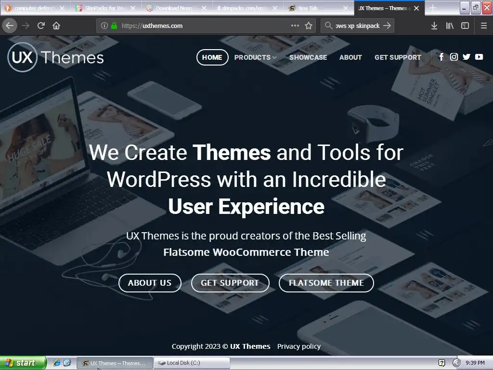The image size is (493, 370).
Task: Click the 9:39 PM clock
Action: tap(475, 363)
